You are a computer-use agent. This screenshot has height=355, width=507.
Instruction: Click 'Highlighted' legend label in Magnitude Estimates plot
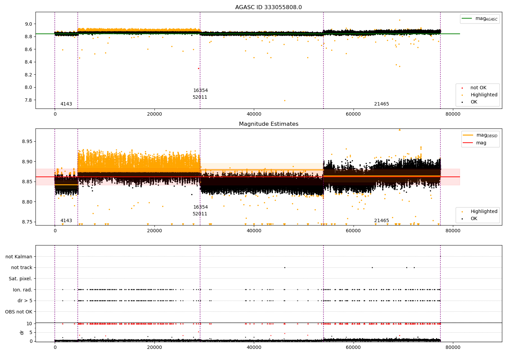coord(484,211)
